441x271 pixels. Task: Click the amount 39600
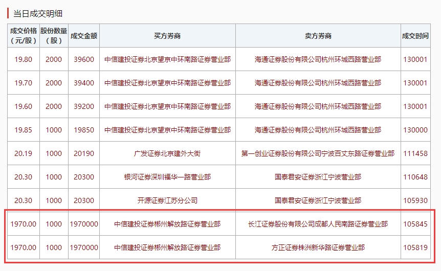coord(84,59)
